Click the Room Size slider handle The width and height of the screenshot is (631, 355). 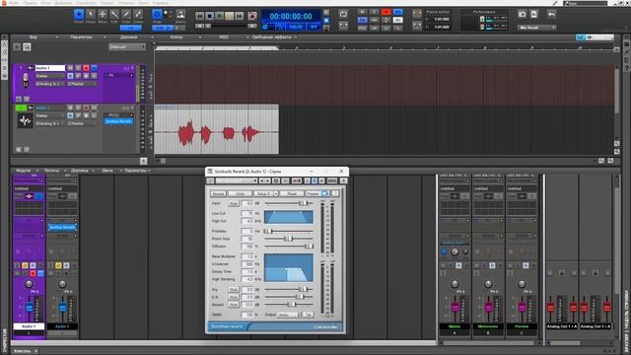[288, 239]
